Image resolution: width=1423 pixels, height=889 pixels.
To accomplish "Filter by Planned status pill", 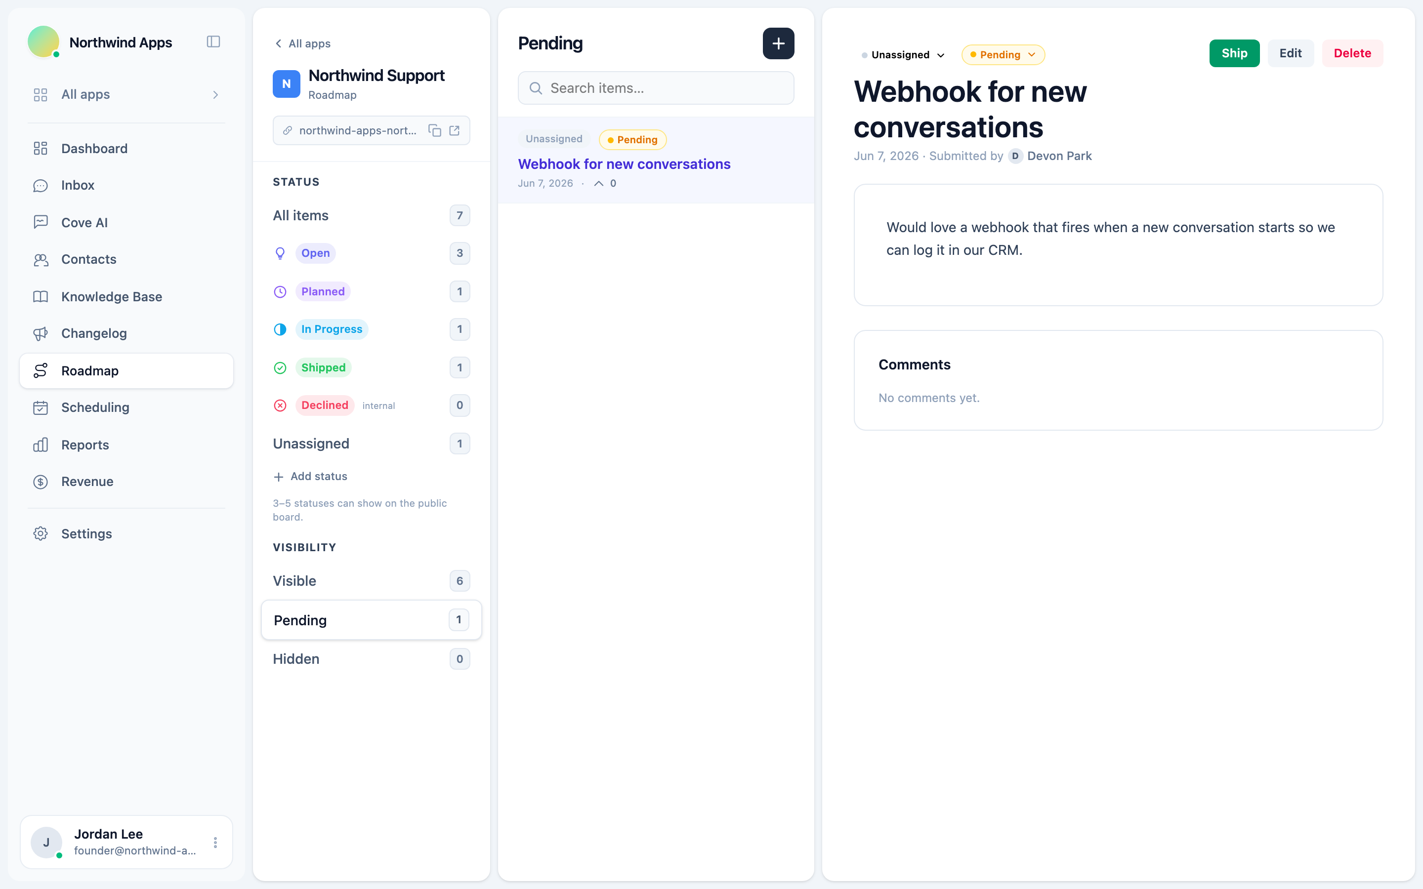I will tap(323, 291).
